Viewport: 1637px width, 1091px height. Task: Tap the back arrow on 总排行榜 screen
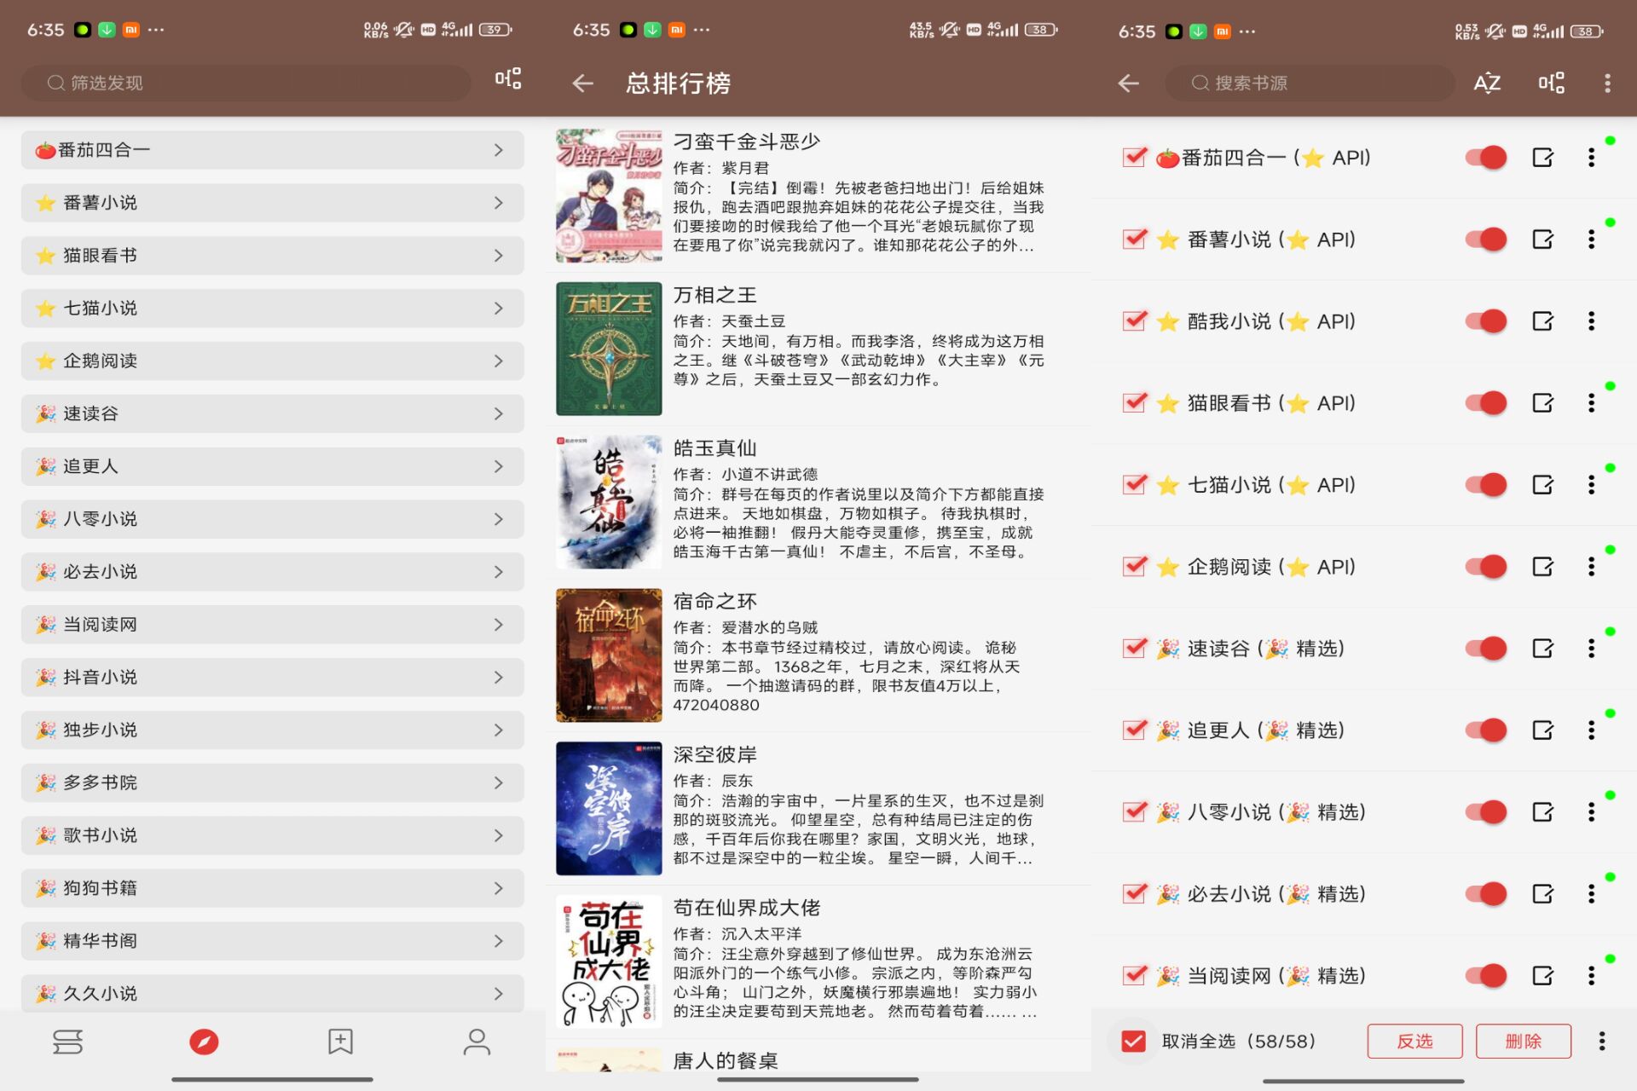[x=582, y=83]
